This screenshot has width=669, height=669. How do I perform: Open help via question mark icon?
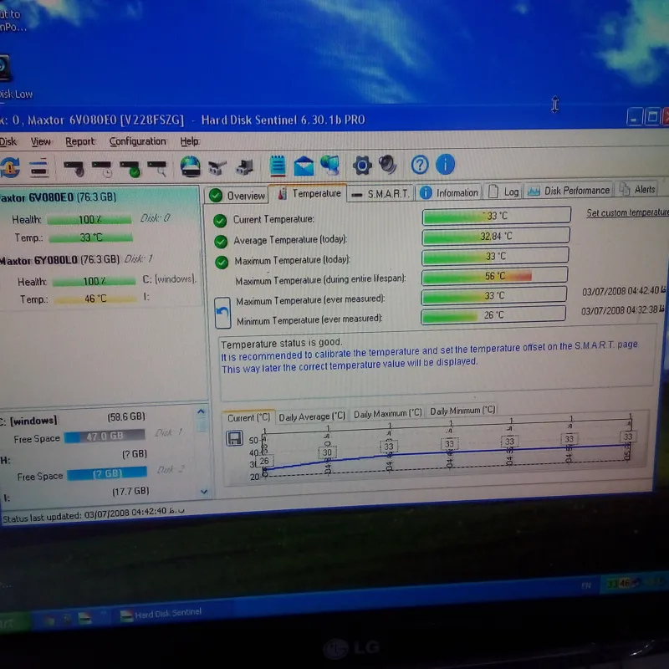tap(420, 165)
